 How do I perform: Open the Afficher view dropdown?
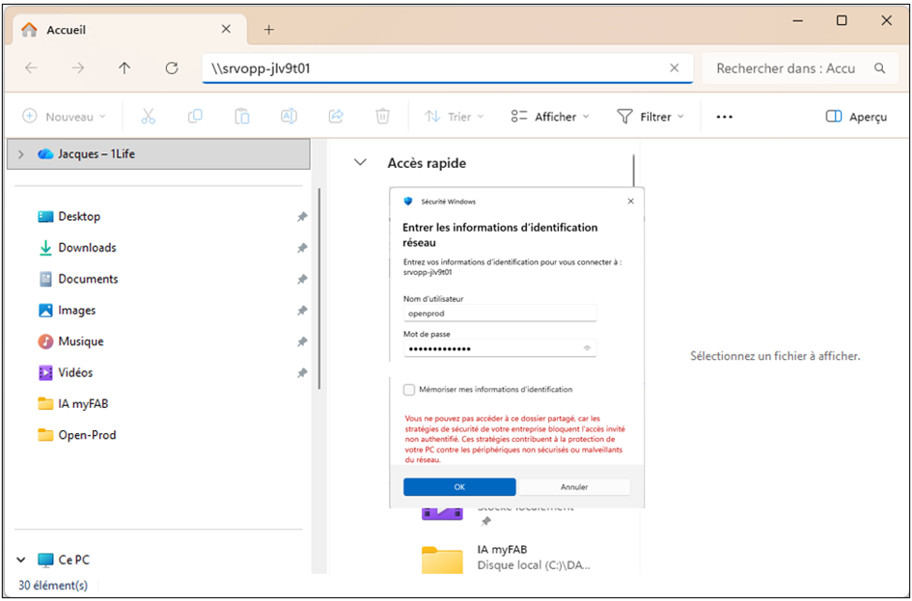click(550, 117)
